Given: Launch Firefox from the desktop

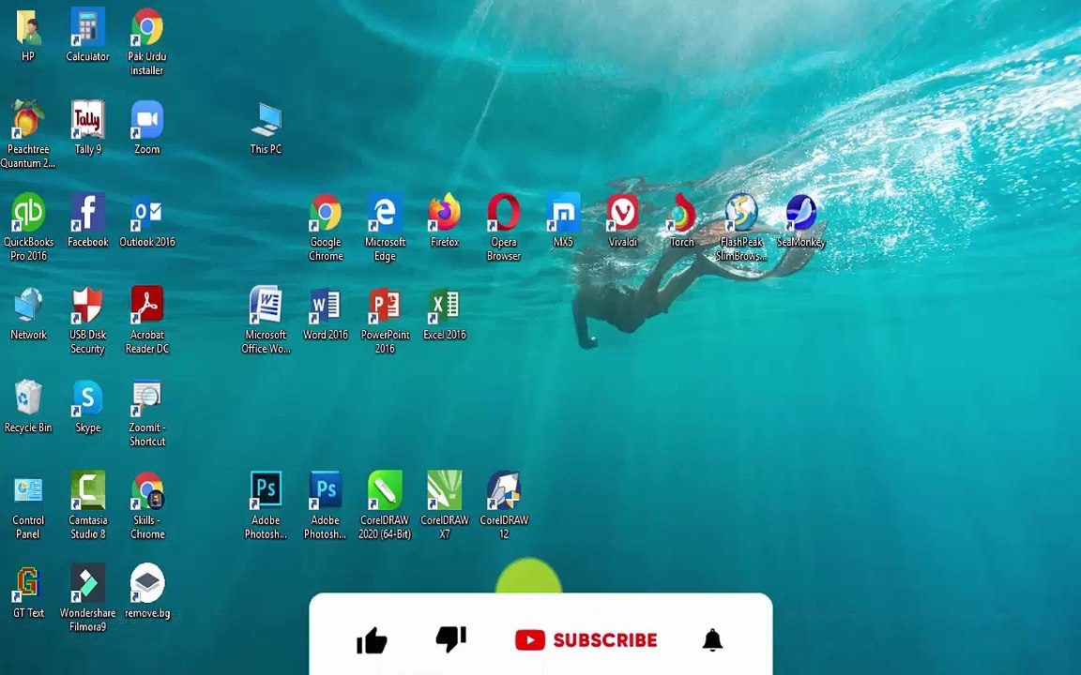Looking at the screenshot, I should (445, 213).
